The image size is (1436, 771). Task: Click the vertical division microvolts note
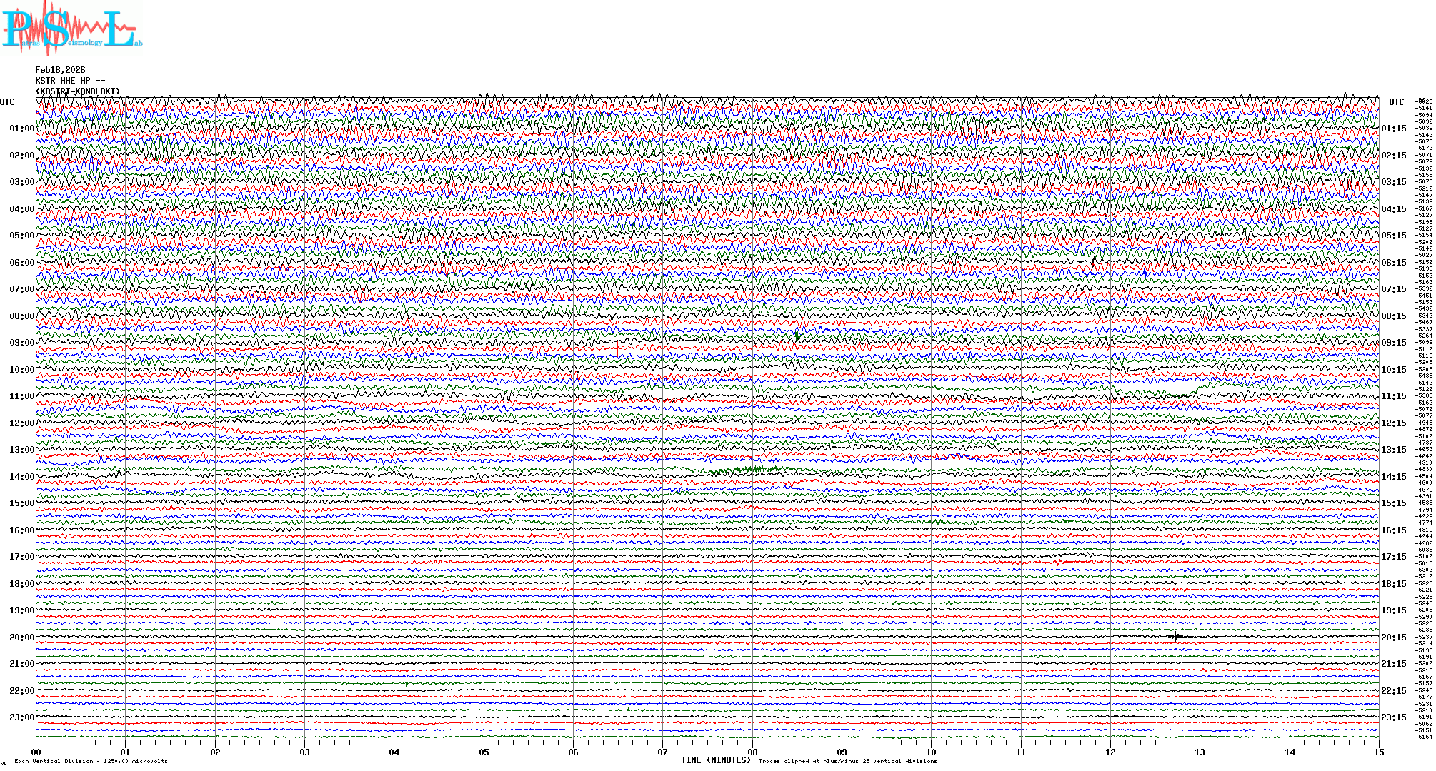[x=91, y=761]
